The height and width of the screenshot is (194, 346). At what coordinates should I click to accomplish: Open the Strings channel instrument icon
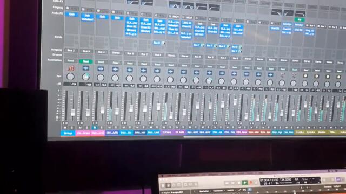[x=71, y=68]
